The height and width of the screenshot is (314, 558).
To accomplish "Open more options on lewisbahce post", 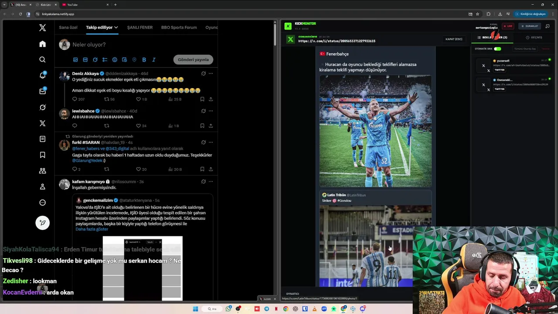I will [211, 111].
